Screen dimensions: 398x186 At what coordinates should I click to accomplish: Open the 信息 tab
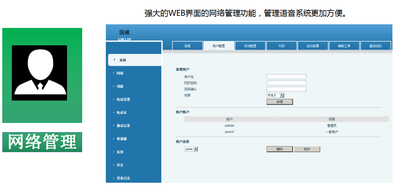point(187,46)
